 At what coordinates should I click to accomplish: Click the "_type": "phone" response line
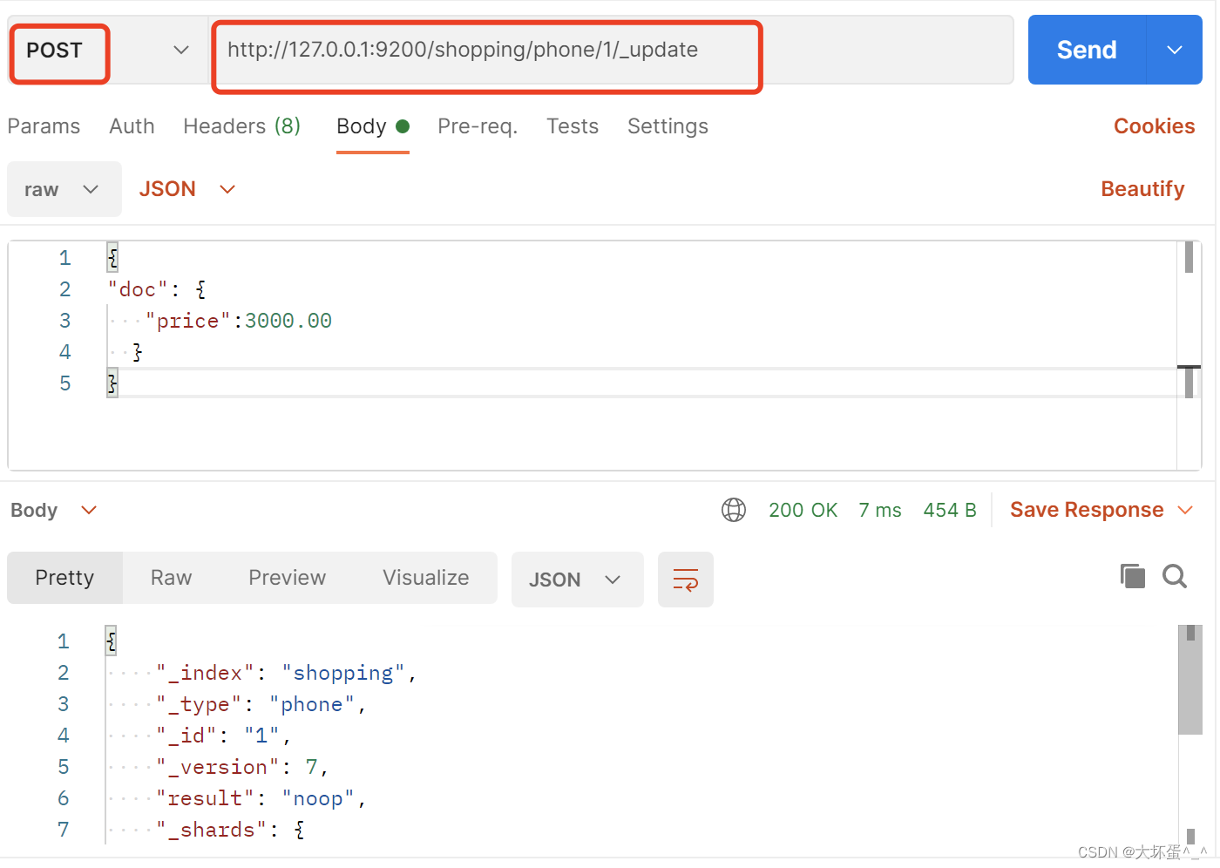point(261,704)
